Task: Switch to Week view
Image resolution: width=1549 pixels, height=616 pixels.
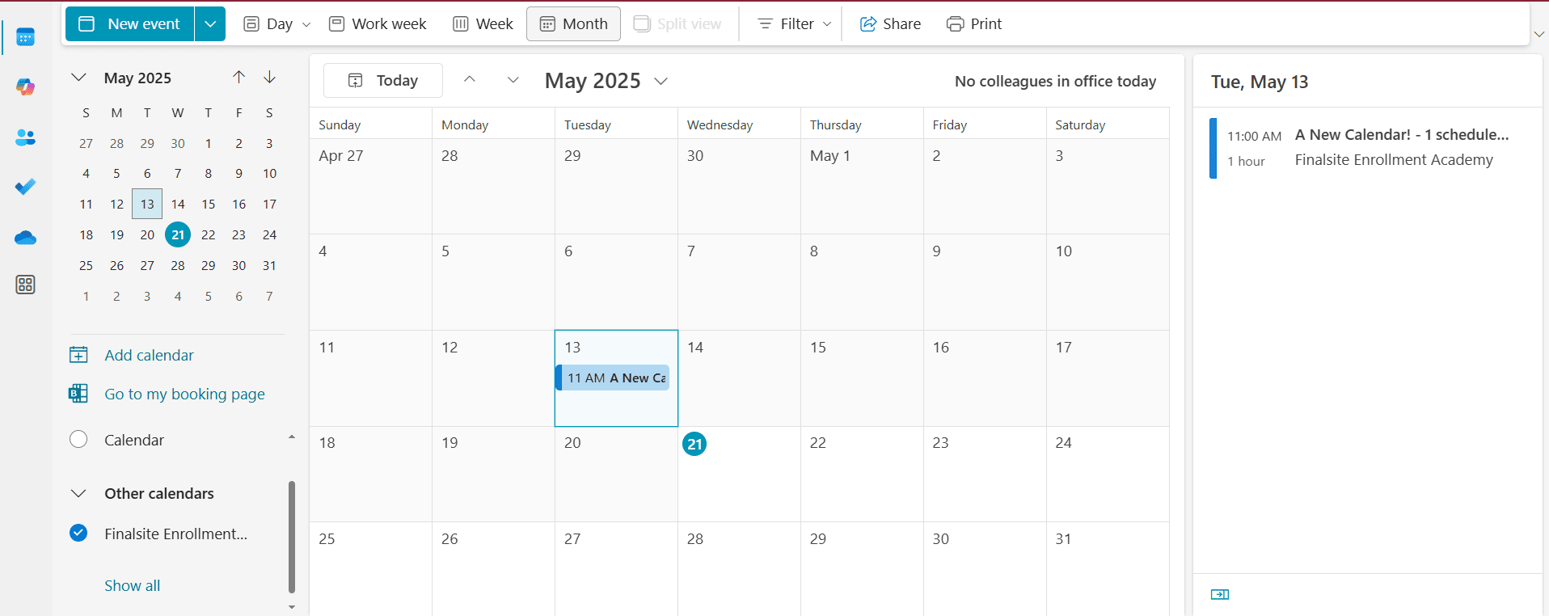Action: click(483, 24)
